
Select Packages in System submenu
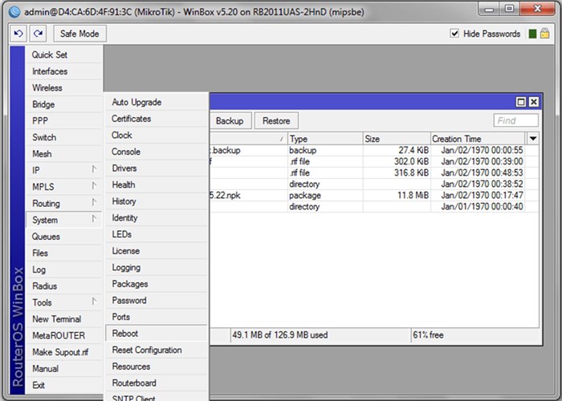point(157,284)
